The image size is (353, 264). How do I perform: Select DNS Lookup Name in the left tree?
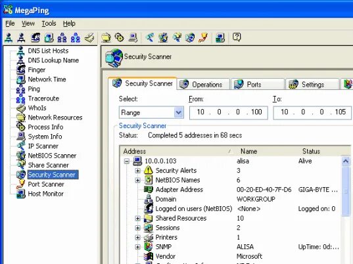pyautogui.click(x=53, y=60)
